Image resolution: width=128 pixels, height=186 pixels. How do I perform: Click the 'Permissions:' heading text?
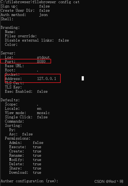(18, 138)
